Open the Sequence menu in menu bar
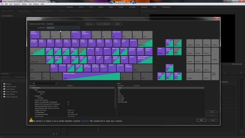 click(17, 4)
